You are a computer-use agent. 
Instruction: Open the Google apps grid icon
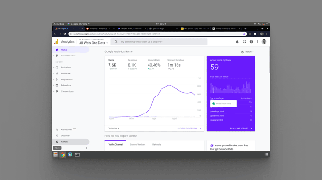click(x=244, y=42)
